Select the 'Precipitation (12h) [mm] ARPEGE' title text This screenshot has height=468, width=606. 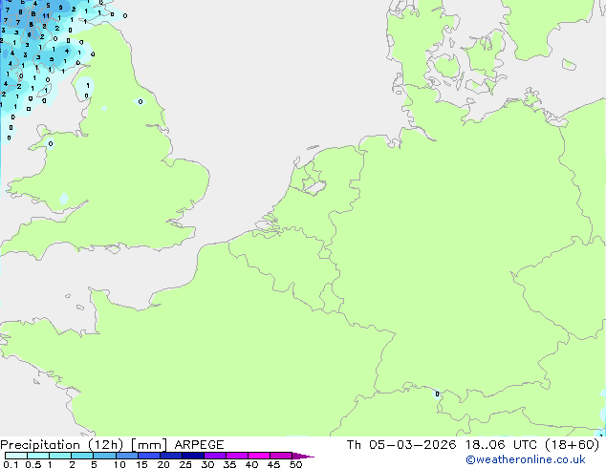pos(112,445)
